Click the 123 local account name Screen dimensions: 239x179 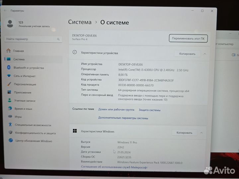tap(21, 23)
